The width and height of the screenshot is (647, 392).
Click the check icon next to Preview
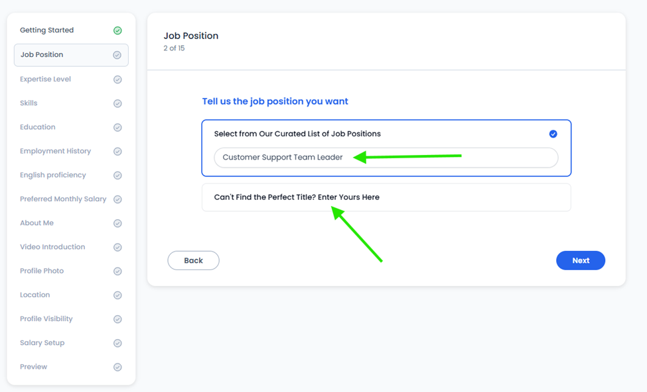pyautogui.click(x=117, y=367)
